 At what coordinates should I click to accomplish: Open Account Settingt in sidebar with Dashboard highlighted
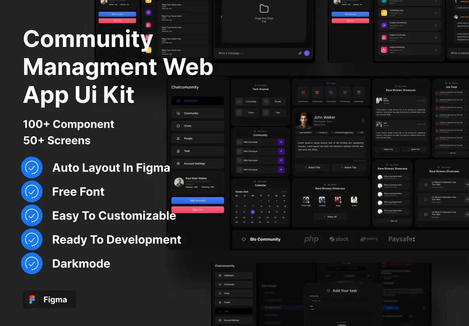tap(198, 163)
